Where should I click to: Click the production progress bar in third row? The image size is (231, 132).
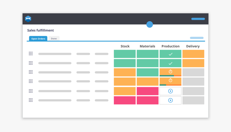click(x=170, y=76)
